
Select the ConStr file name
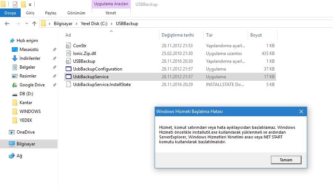[80, 46]
